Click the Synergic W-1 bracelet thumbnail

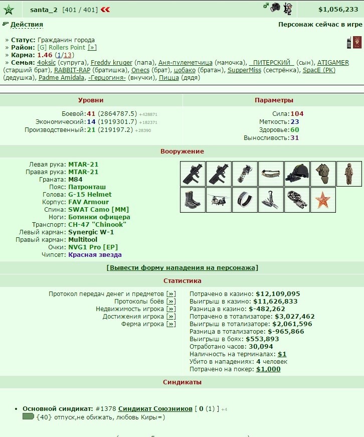coord(245,200)
